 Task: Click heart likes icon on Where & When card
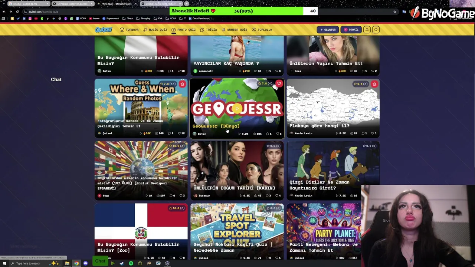tap(179, 133)
